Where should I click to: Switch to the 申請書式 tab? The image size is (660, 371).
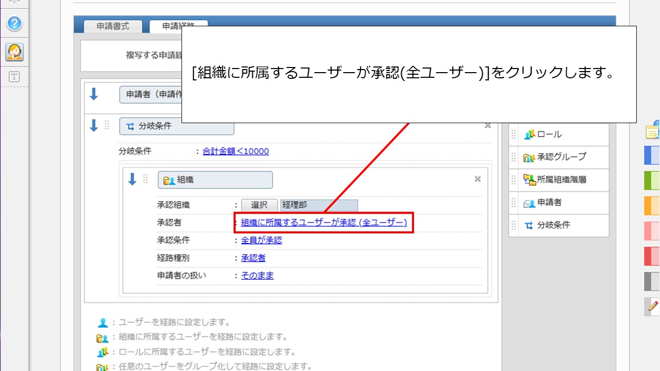113,26
